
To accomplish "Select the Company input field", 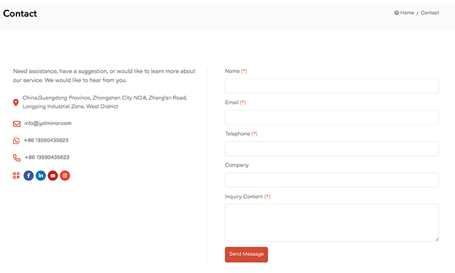I will click(x=331, y=180).
